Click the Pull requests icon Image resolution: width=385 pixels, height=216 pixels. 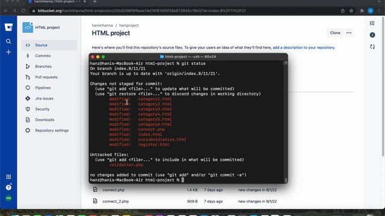(28, 77)
